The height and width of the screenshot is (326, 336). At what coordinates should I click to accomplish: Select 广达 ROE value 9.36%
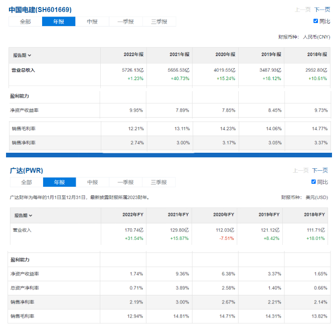pyautogui.click(x=183, y=274)
